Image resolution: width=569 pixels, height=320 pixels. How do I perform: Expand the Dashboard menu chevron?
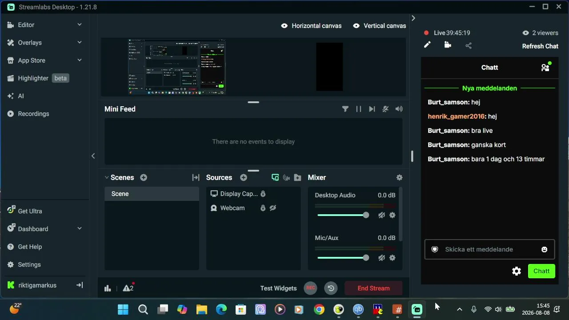pyautogui.click(x=80, y=229)
